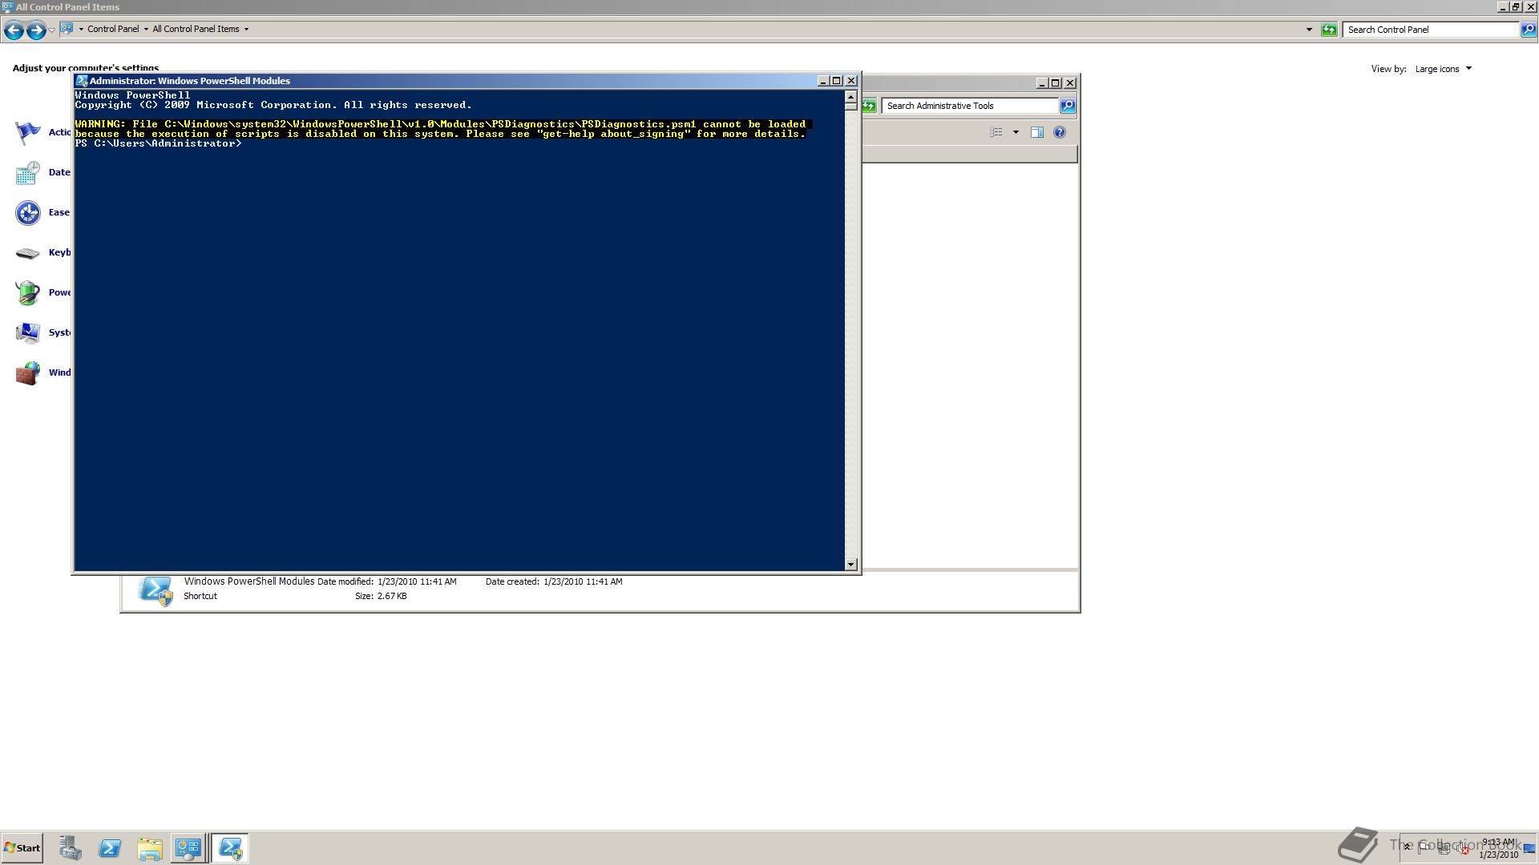Refresh the Administrative Tools window
Viewport: 1539px width, 865px height.
869,106
